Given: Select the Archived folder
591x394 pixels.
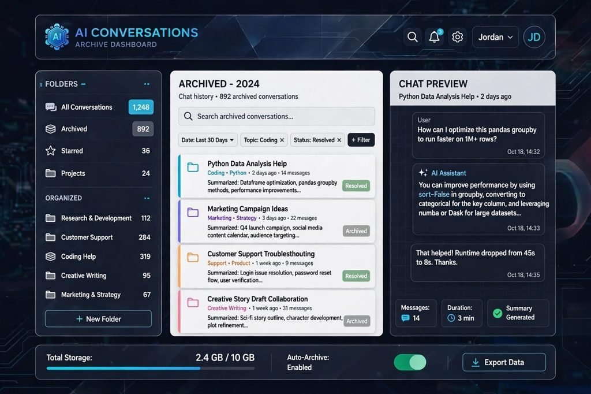Looking at the screenshot, I should (x=99, y=129).
